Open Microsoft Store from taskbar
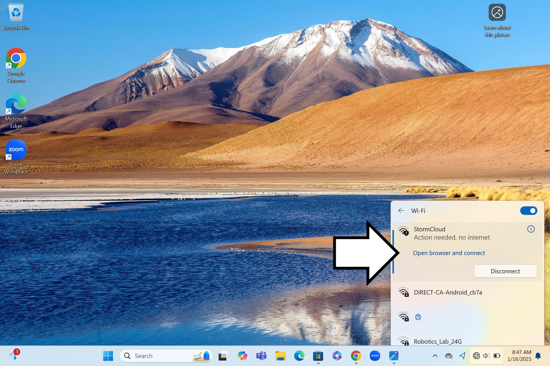550x366 pixels. [x=318, y=356]
